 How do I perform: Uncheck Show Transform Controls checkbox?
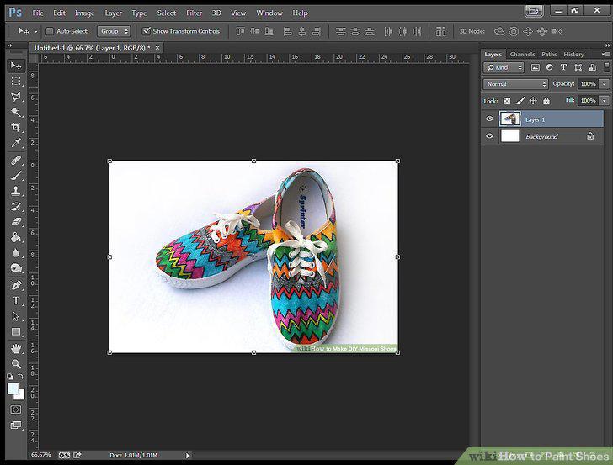[x=147, y=31]
